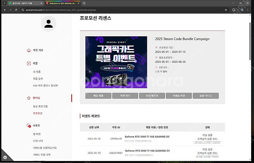Open the Chrome three-dot menu

point(248,10)
